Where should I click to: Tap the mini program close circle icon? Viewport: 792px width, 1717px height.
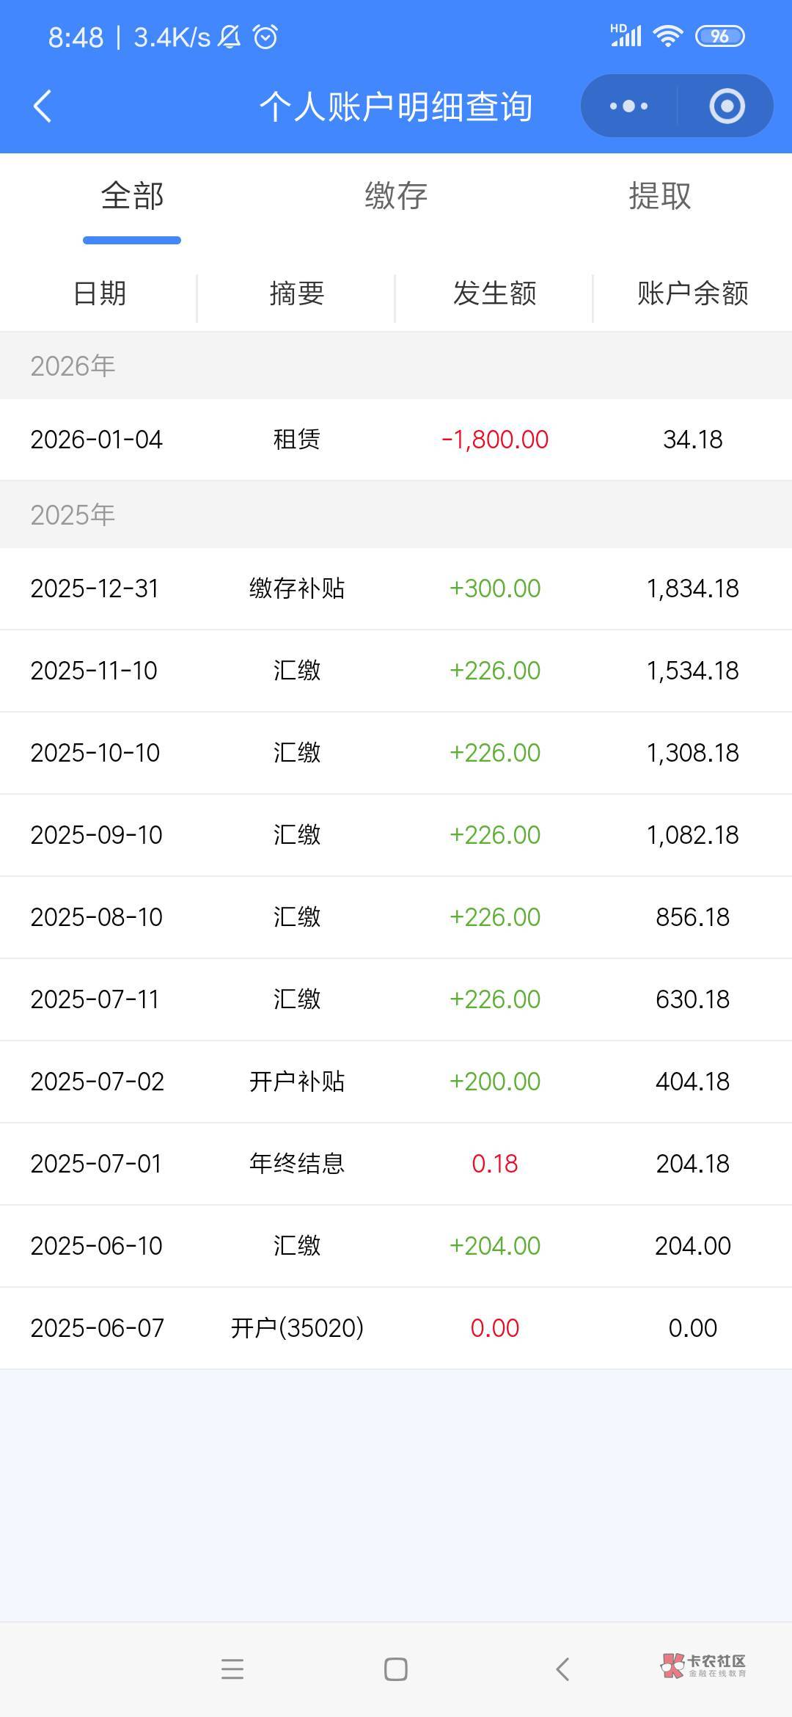point(727,106)
